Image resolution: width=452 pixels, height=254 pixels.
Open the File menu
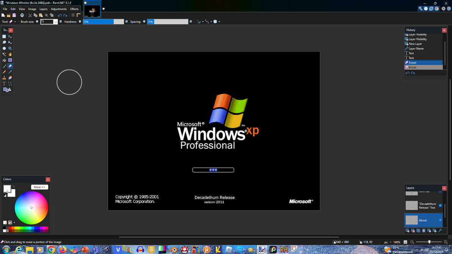point(5,9)
